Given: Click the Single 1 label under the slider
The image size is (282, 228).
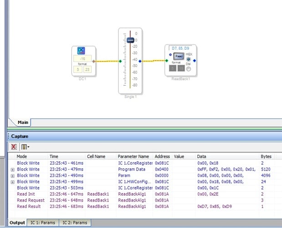Looking at the screenshot, I should 130,97.
